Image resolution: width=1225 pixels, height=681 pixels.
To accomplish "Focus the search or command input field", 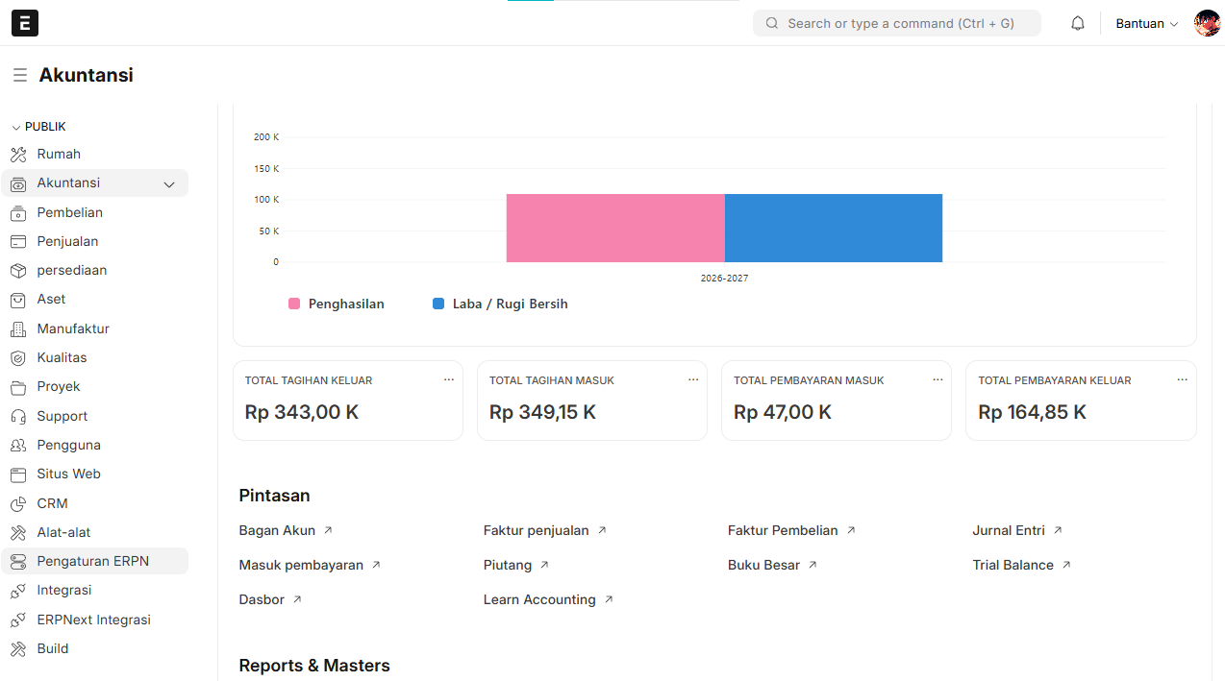I will tap(899, 23).
